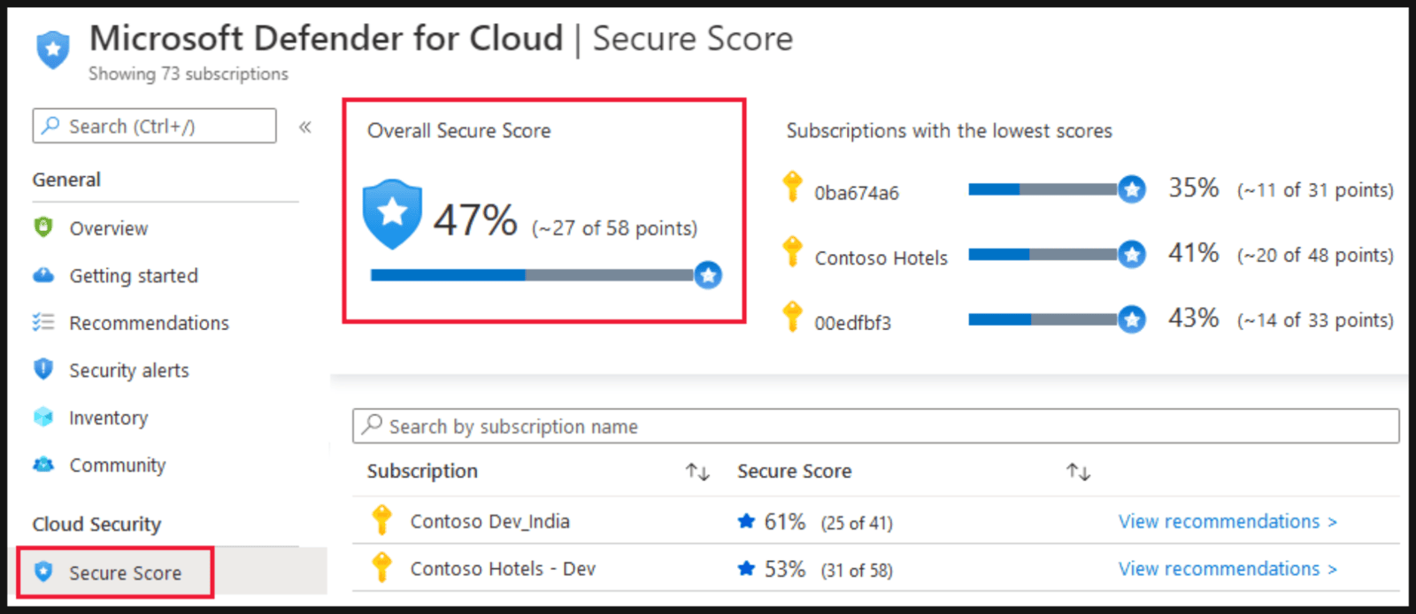Click the sidebar Search (Ctrl+/) box
Image resolution: width=1416 pixels, height=614 pixels.
155,127
